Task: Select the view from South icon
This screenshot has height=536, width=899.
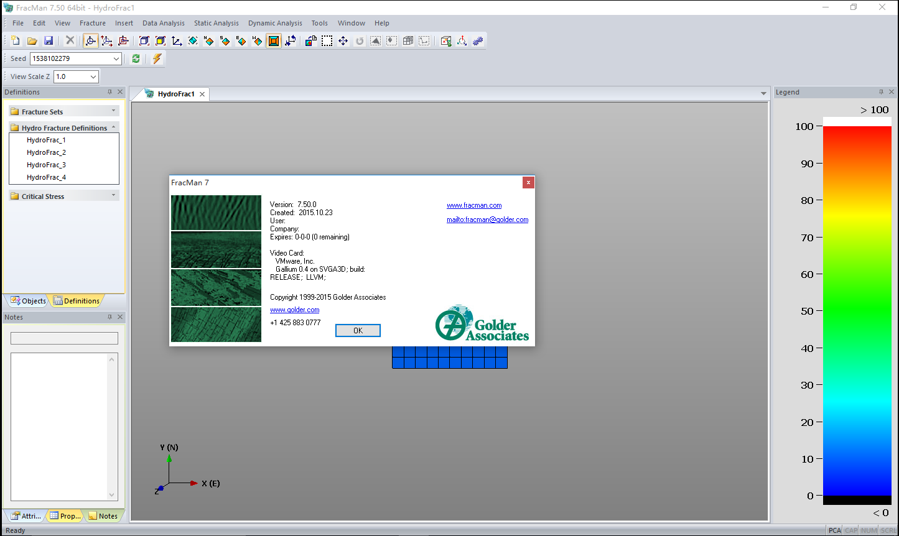Action: [x=225, y=40]
